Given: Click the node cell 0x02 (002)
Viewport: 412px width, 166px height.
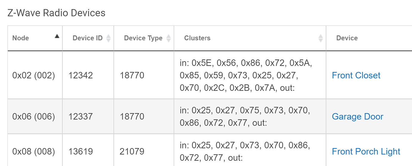Looking at the screenshot, I should click(34, 75).
